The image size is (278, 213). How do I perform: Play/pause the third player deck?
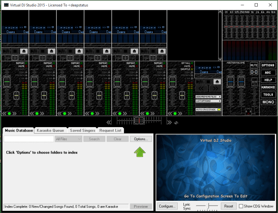click(61, 51)
